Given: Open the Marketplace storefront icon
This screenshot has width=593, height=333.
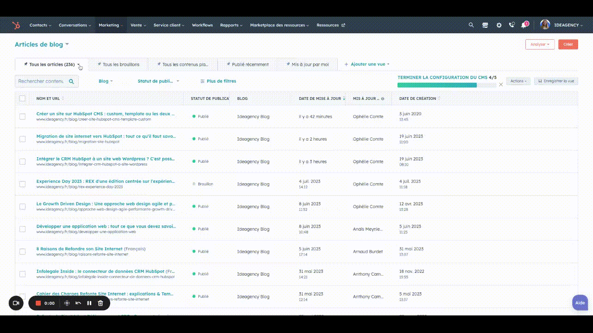Looking at the screenshot, I should click(x=485, y=25).
